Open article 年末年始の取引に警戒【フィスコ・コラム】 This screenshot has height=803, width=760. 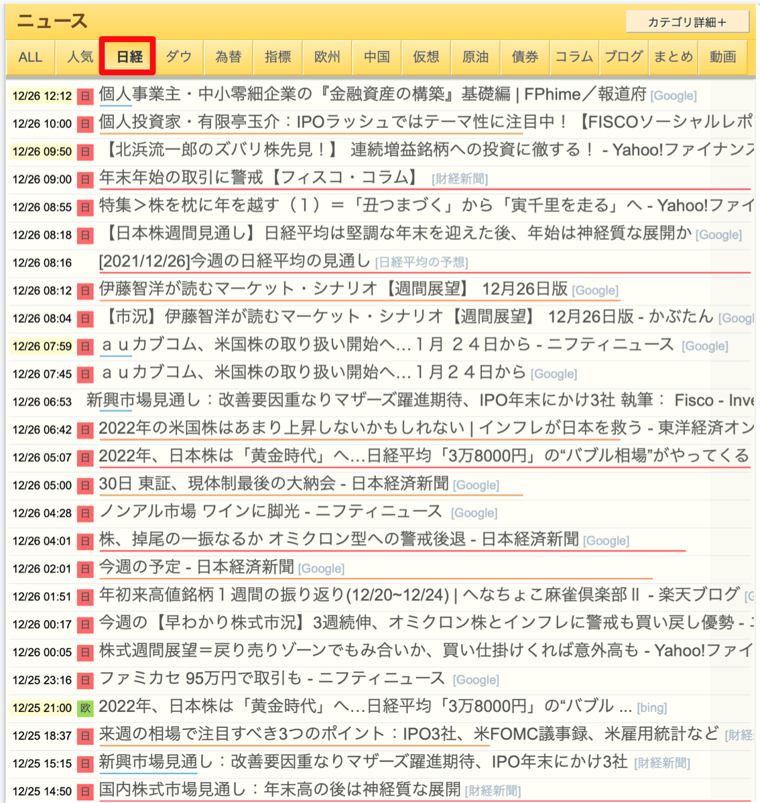(260, 178)
